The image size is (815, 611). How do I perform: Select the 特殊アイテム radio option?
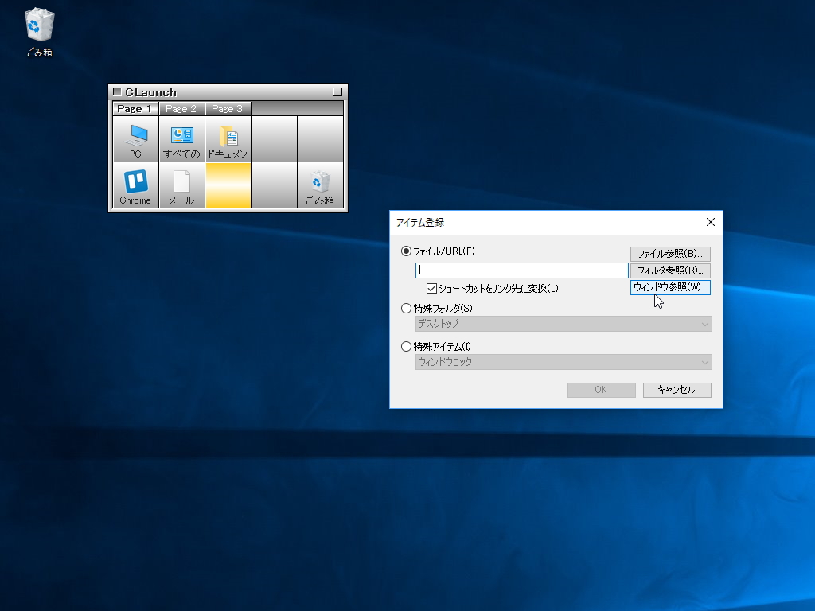(x=406, y=345)
